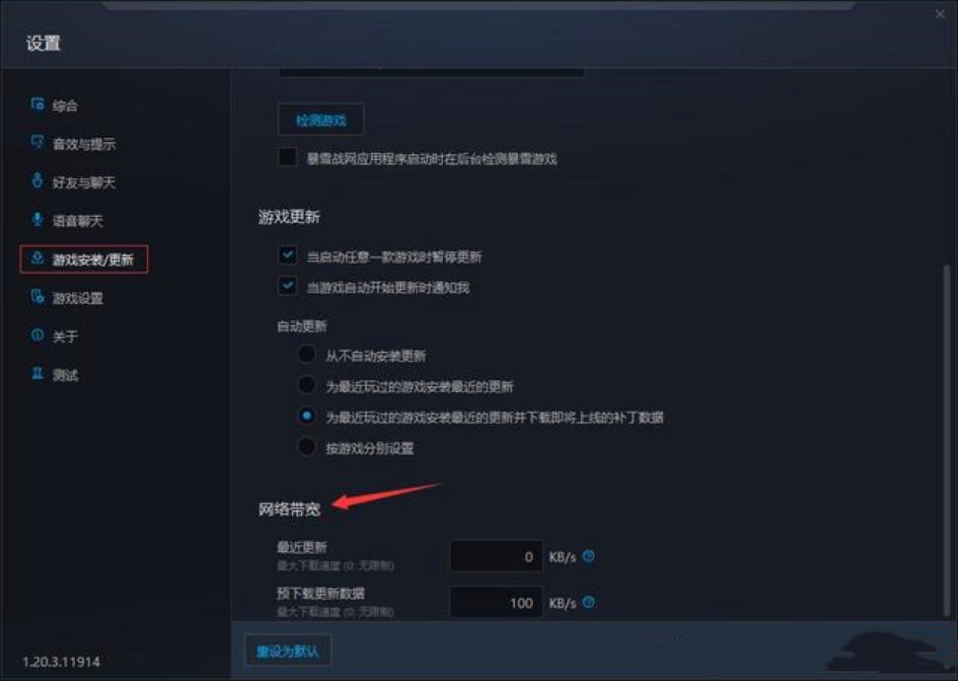The height and width of the screenshot is (681, 958).
Task: Click the 关于 info icon in sidebar
Action: pos(38,336)
